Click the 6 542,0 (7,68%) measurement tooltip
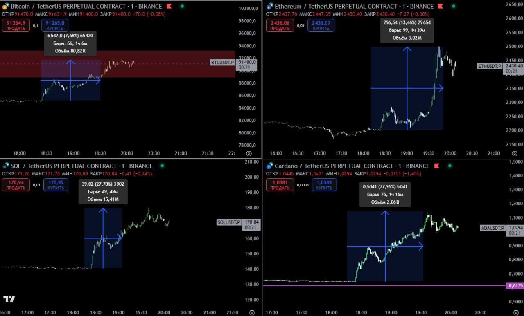Screen dimensions: 524x316 click(x=70, y=43)
